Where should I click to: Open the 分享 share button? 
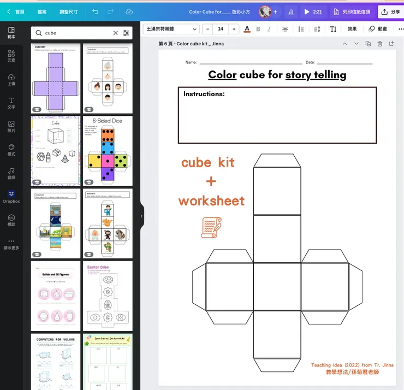391,12
